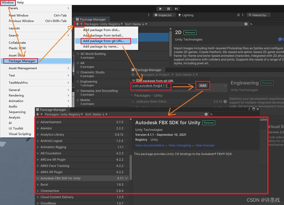This screenshot has height=205, width=284.
Task: Open settings gear in top Package Manager
Action: (x=246, y=24)
